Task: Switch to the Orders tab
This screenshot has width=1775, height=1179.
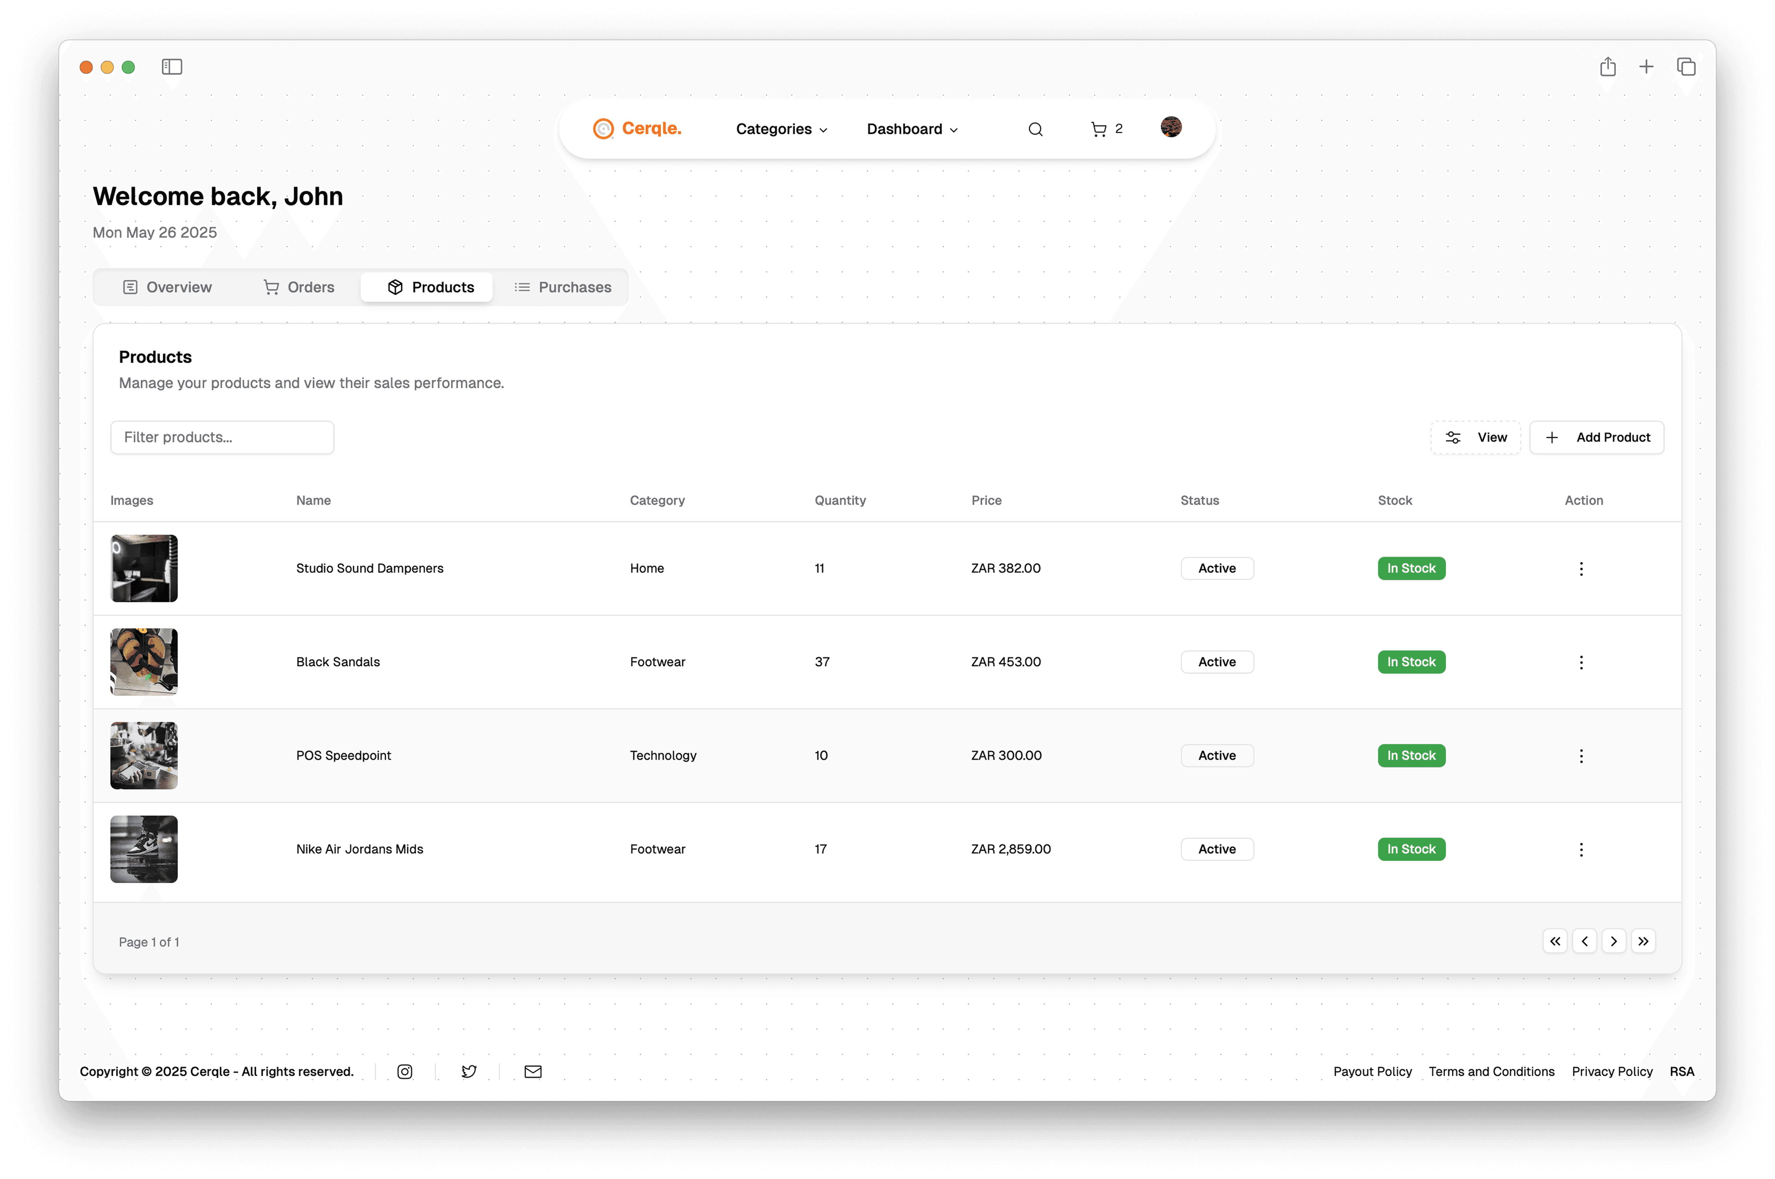Action: 299,287
